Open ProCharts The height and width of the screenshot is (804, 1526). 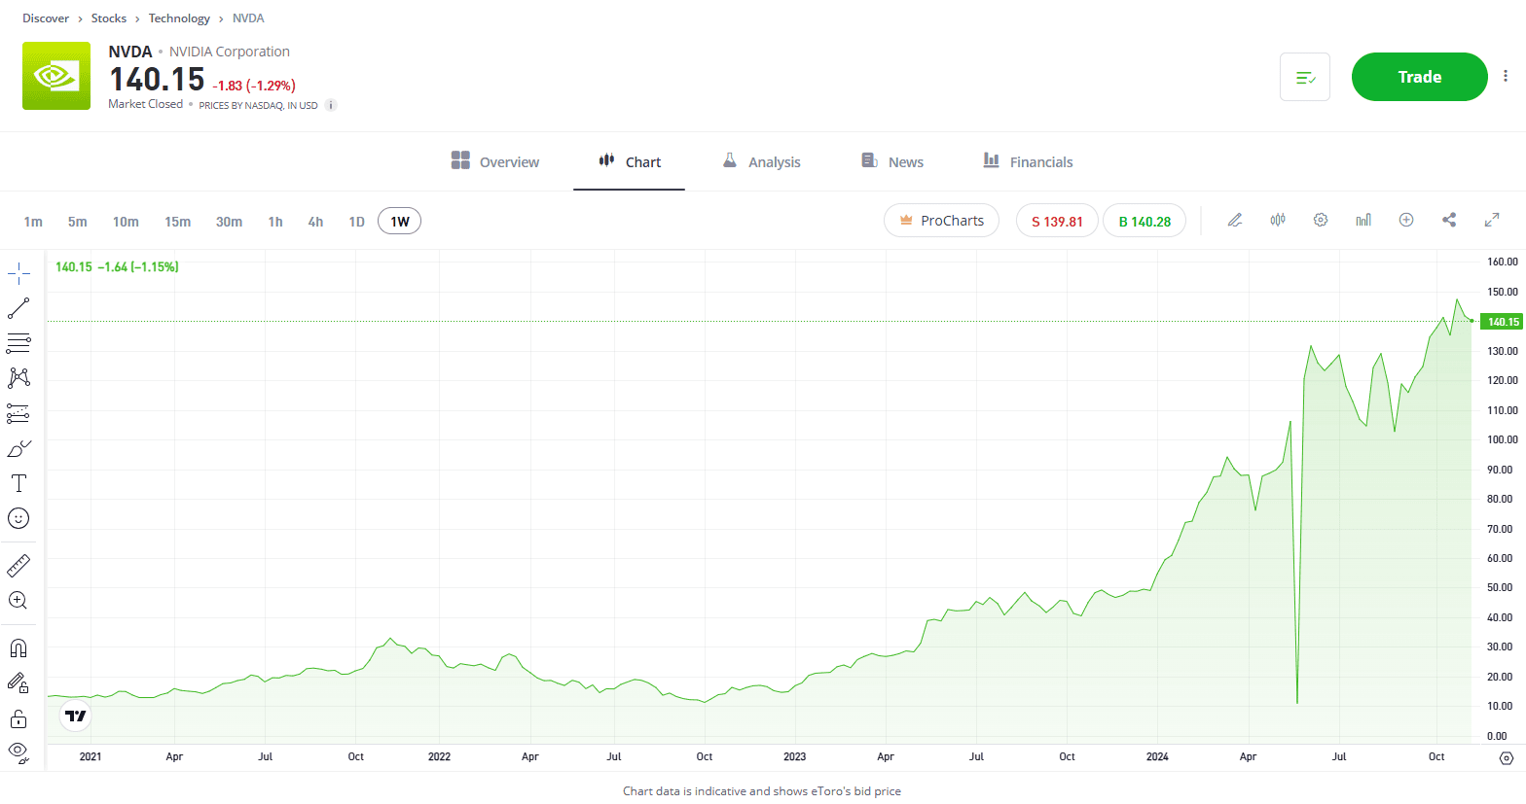(x=941, y=221)
